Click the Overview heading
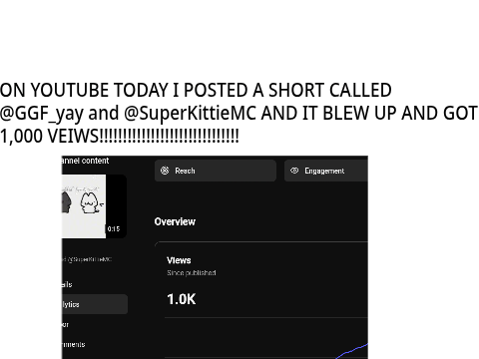This screenshot has height=359, width=479. tap(175, 221)
